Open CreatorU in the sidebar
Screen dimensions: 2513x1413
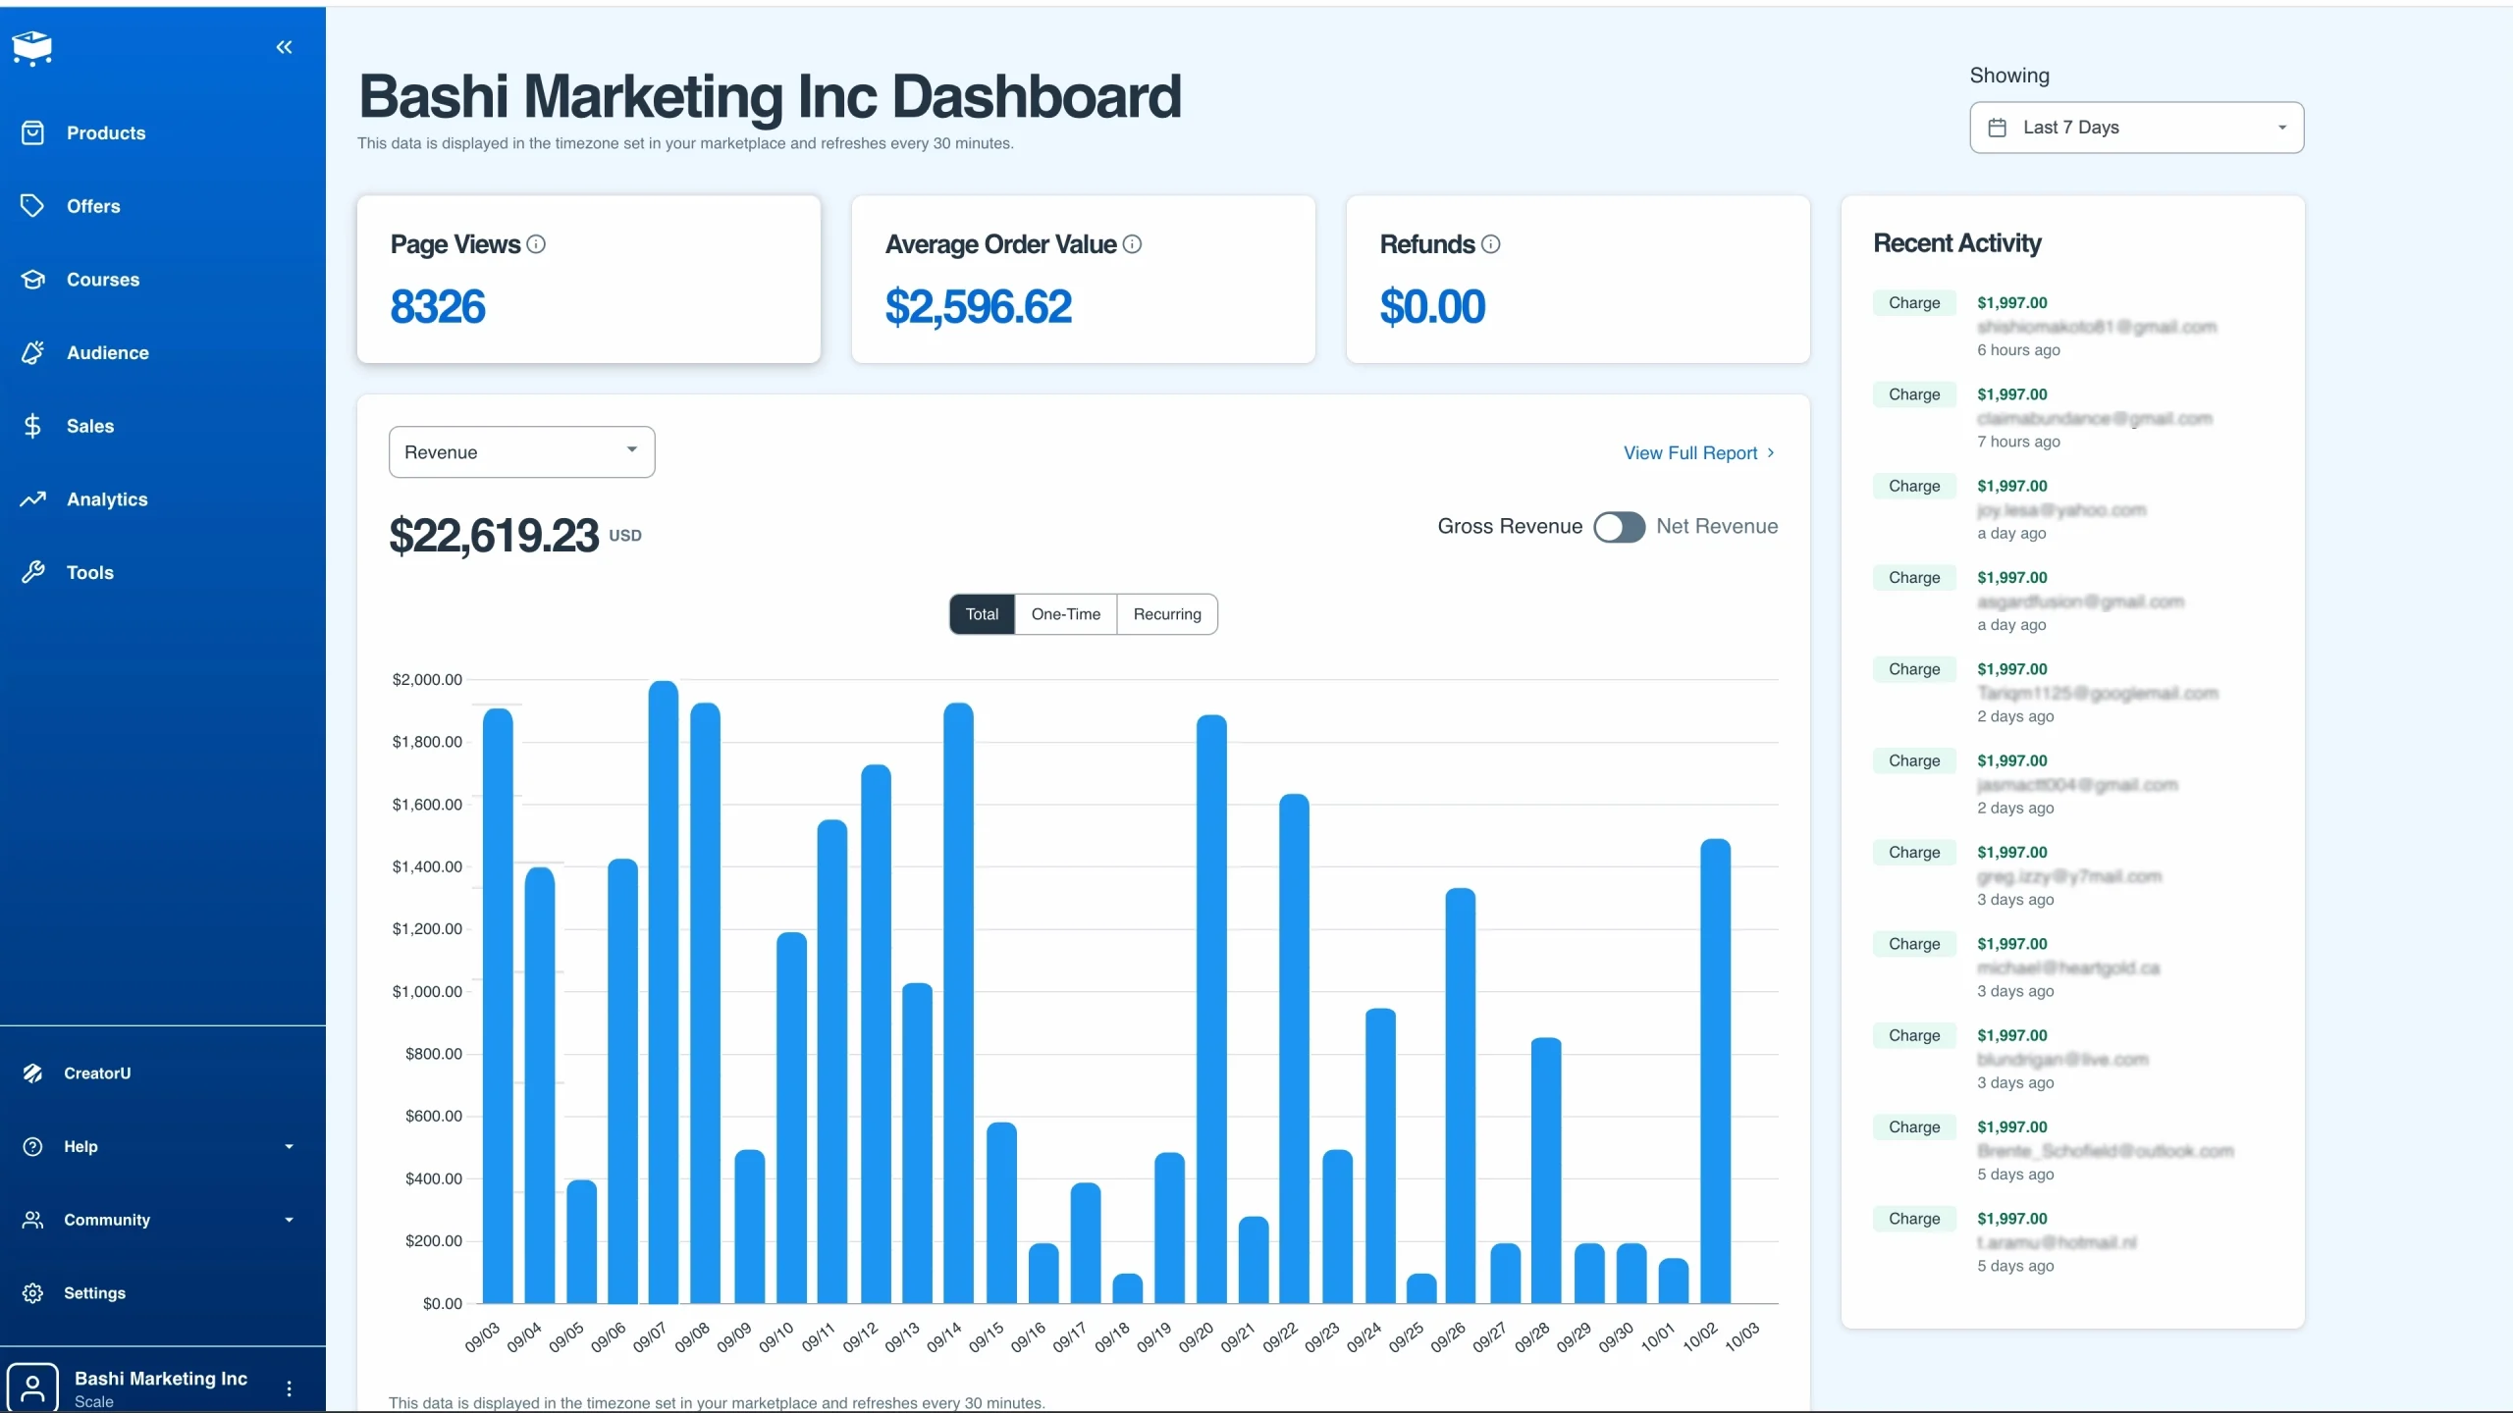point(97,1073)
